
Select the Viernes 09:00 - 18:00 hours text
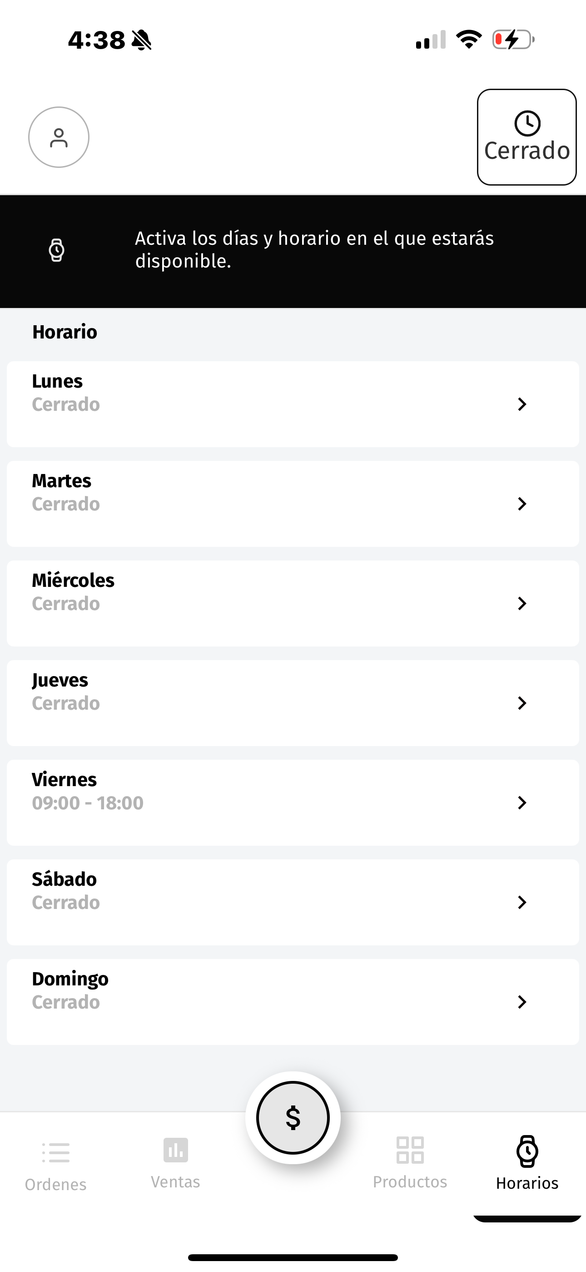tap(88, 803)
